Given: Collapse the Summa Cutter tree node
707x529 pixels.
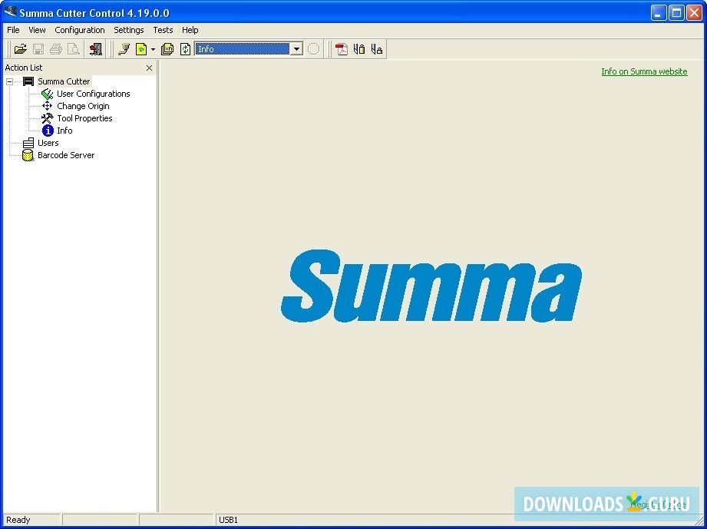Looking at the screenshot, I should point(9,81).
